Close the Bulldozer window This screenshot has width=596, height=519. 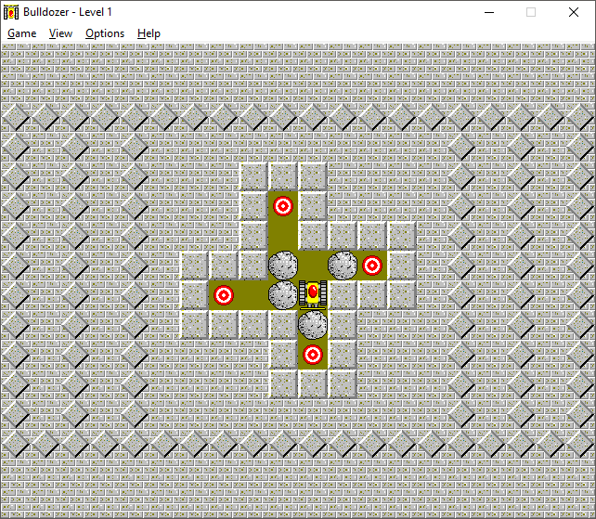(574, 12)
